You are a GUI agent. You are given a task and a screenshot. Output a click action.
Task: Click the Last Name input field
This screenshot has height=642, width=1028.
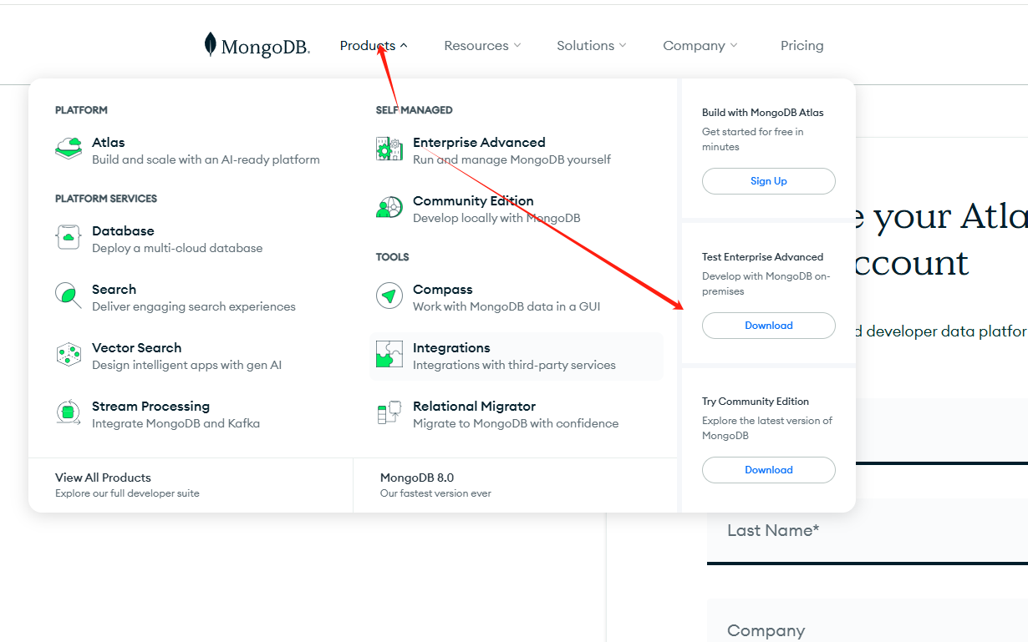[x=868, y=531]
